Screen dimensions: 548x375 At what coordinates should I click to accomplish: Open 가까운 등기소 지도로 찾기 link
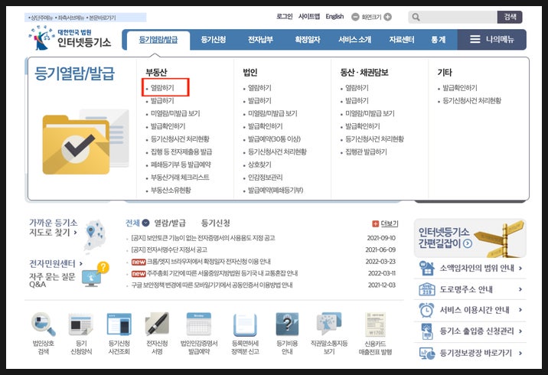(x=53, y=227)
